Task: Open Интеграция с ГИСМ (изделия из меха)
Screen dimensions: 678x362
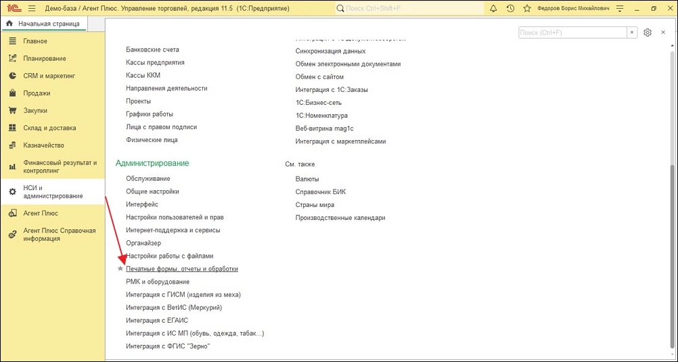Action: click(x=183, y=295)
